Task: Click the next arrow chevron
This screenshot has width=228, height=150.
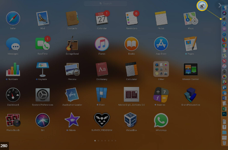Action: pyautogui.click(x=220, y=5)
